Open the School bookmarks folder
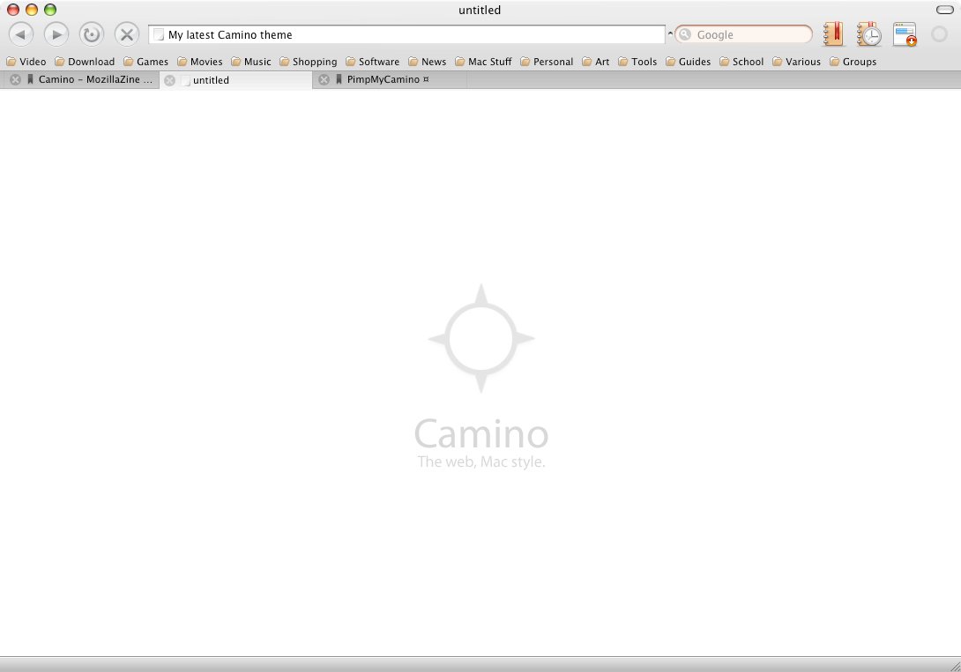The image size is (961, 672). pos(741,62)
